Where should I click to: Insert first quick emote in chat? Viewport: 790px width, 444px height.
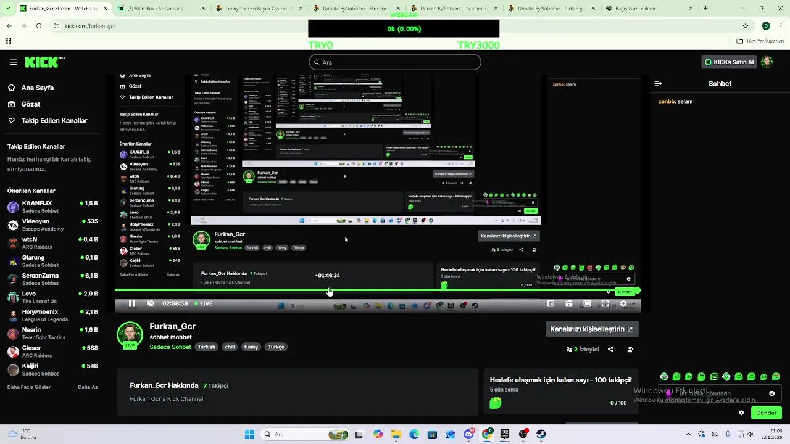pos(664,377)
